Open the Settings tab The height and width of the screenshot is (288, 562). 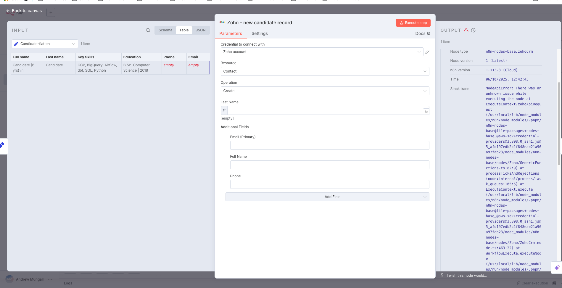coord(260,33)
